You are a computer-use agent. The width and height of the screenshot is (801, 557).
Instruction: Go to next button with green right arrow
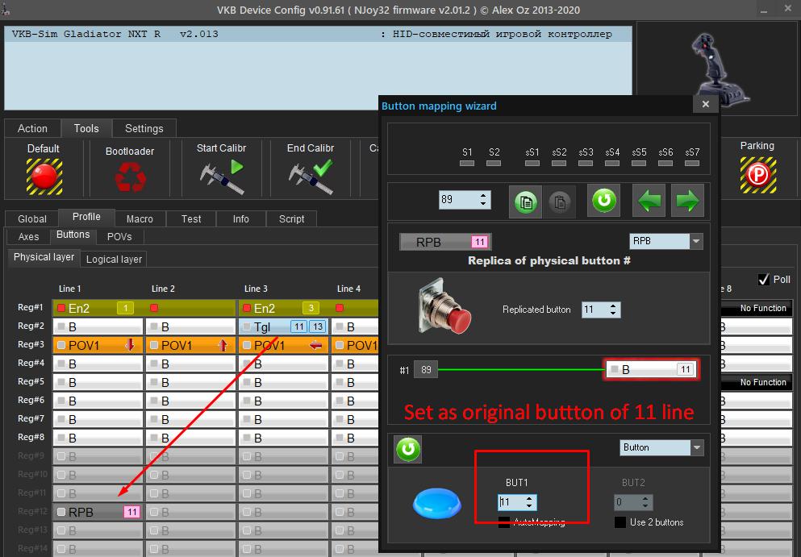687,201
